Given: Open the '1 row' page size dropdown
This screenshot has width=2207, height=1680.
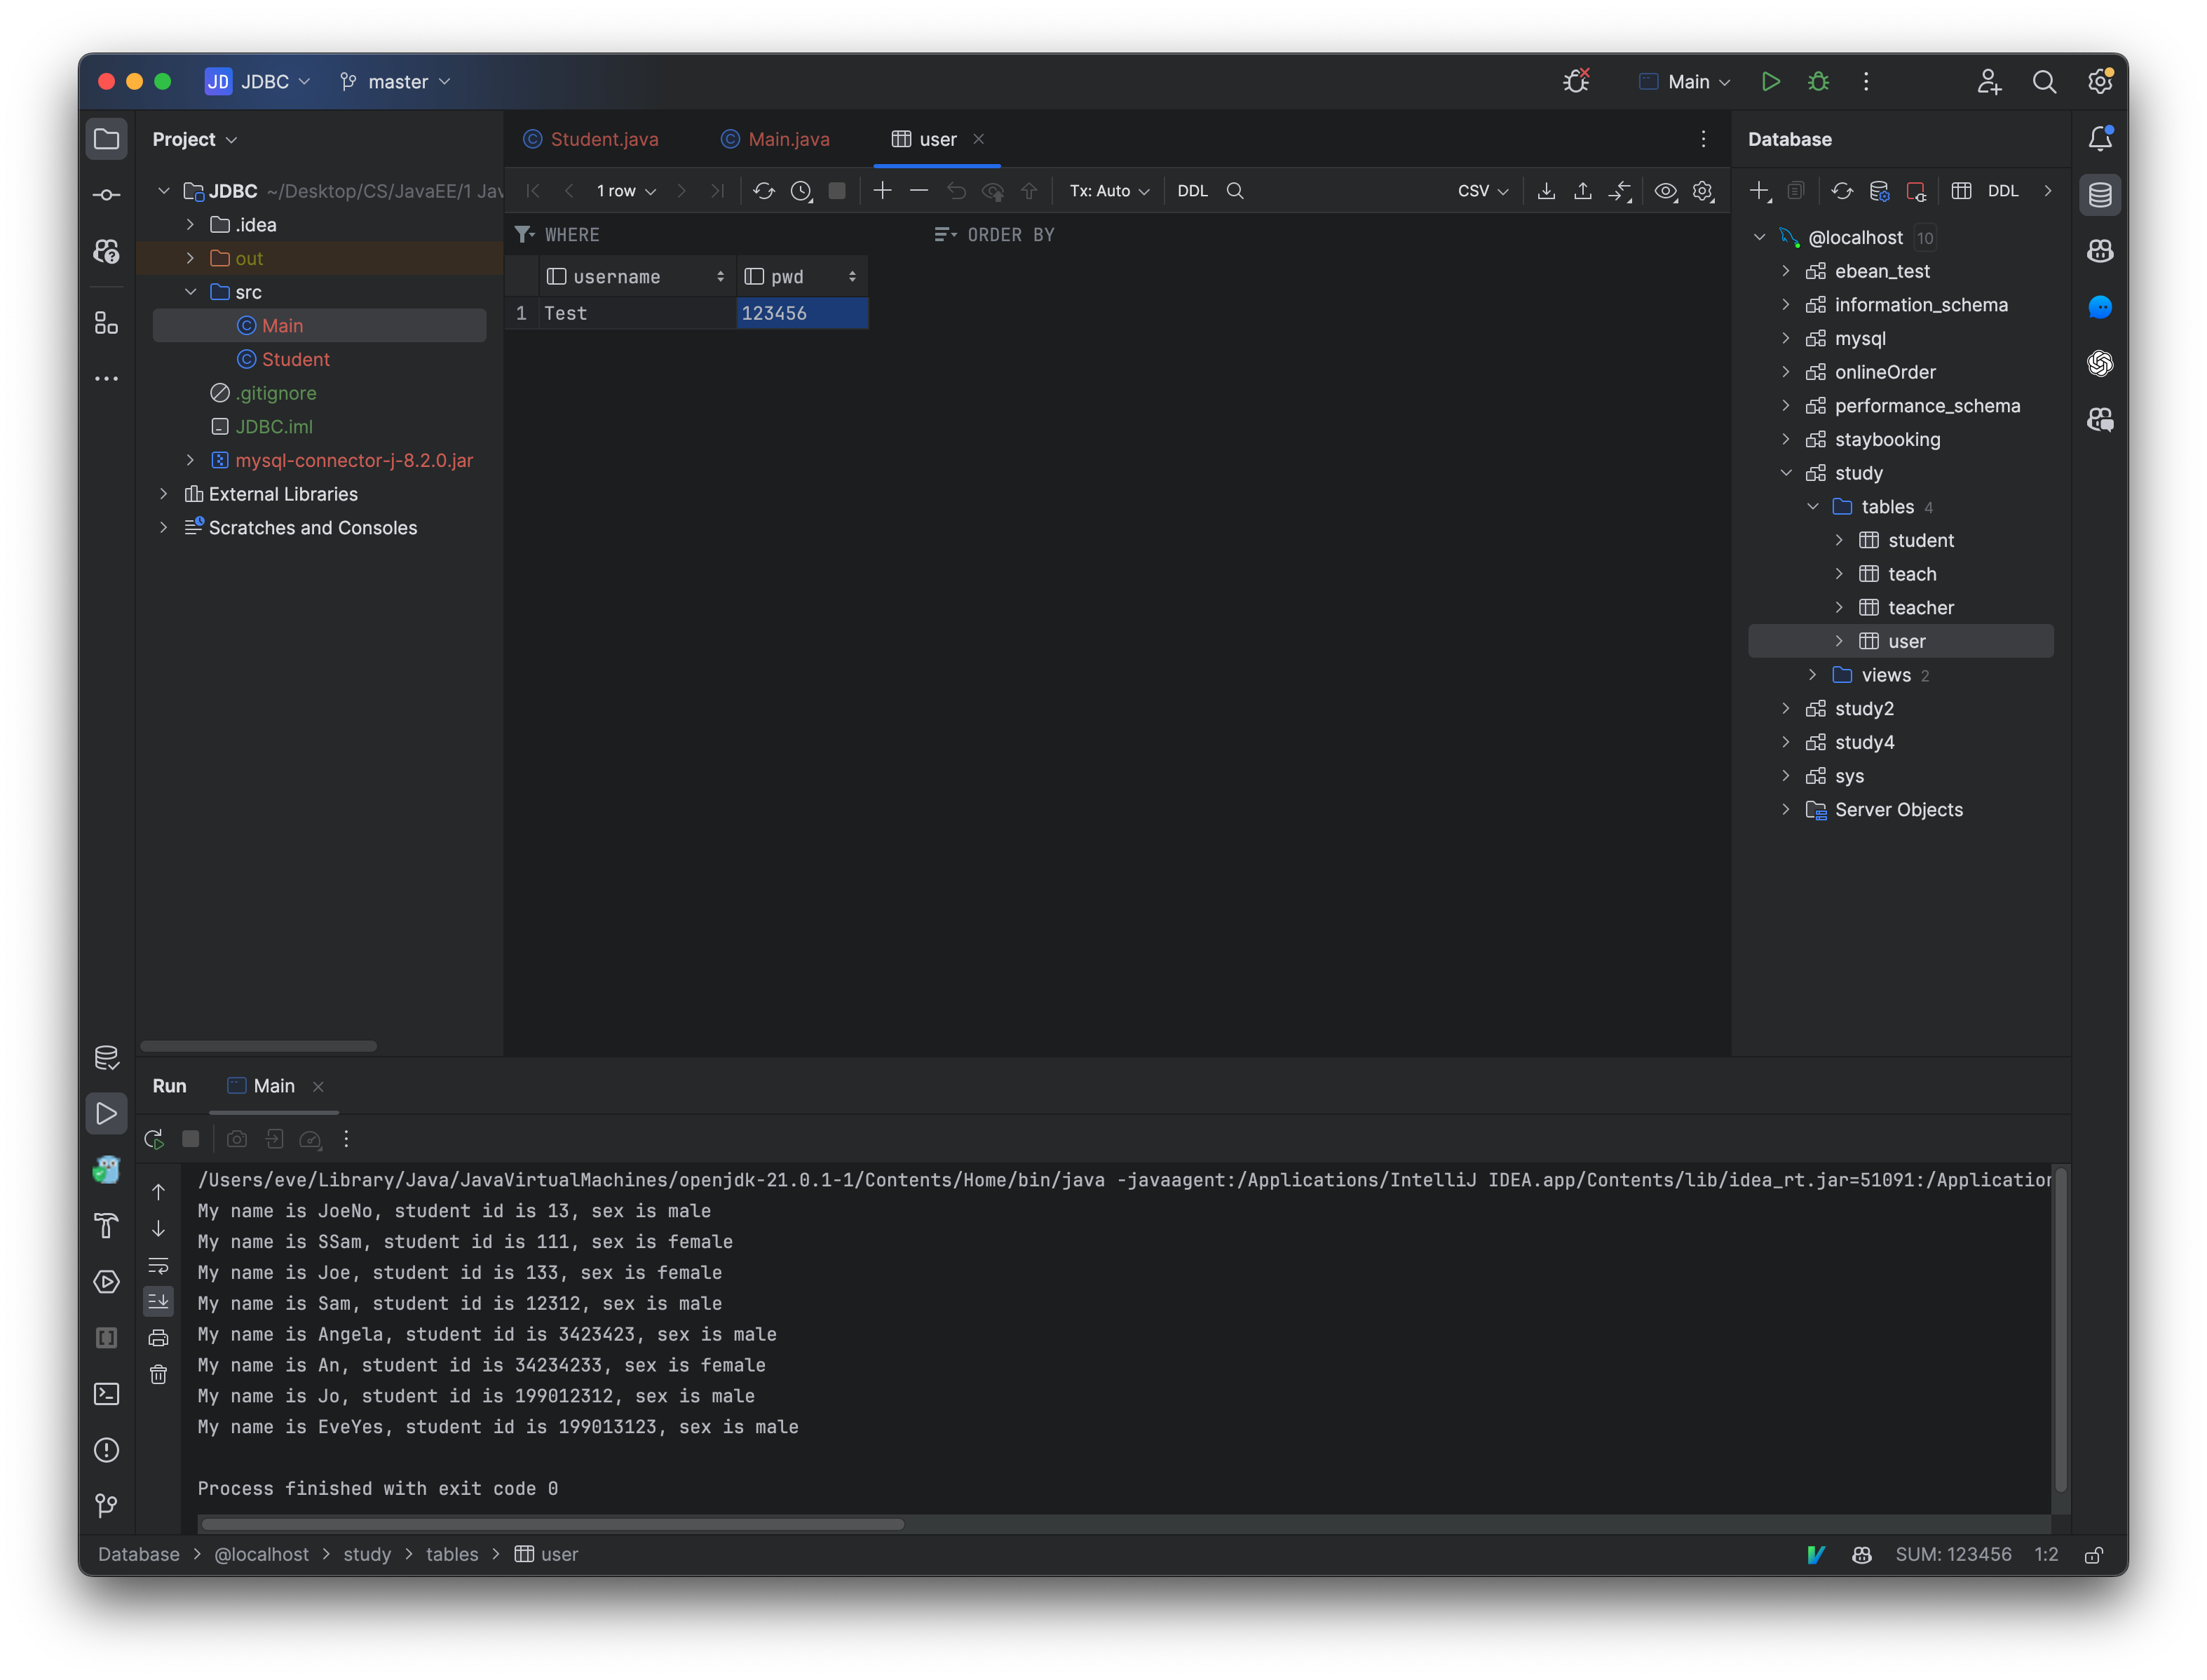Looking at the screenshot, I should [x=625, y=190].
